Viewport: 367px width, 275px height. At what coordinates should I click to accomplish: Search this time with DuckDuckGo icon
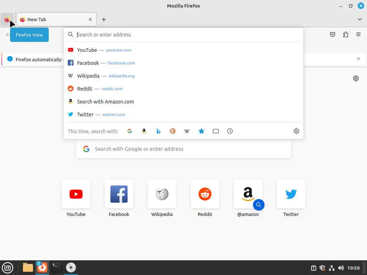click(173, 131)
